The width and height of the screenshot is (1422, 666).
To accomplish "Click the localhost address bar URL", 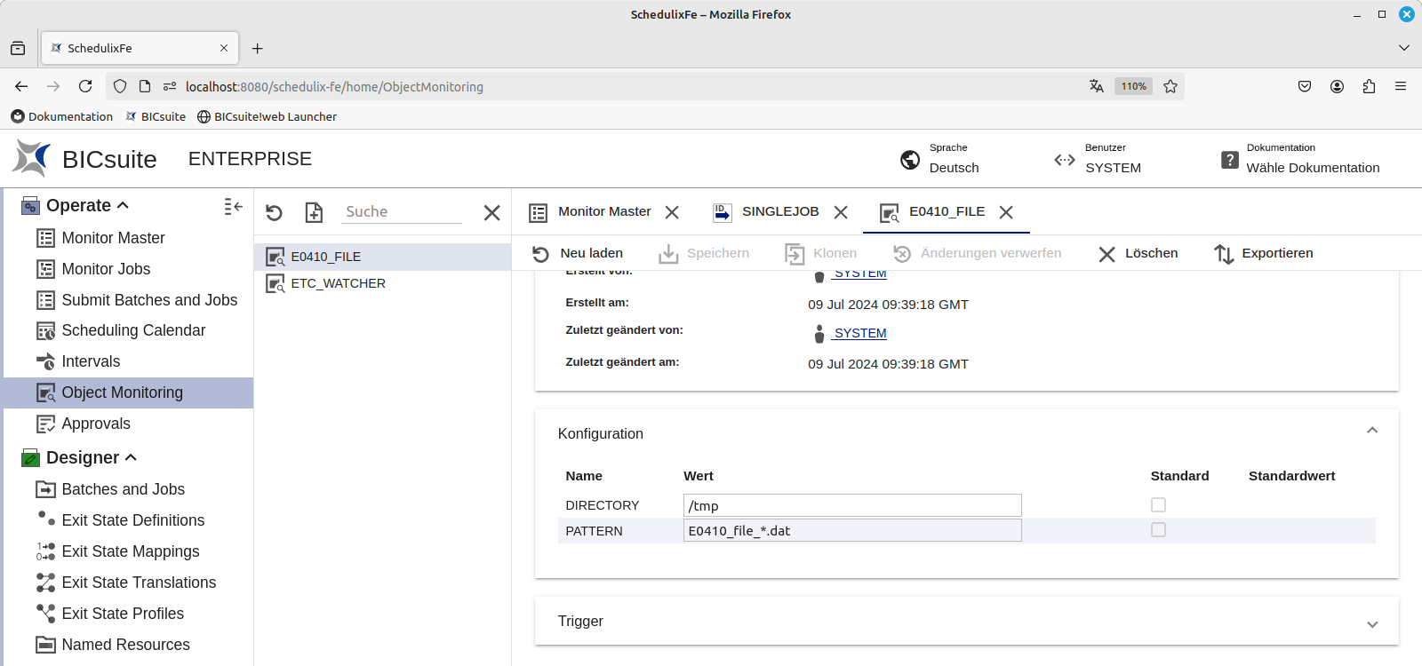I will (334, 86).
